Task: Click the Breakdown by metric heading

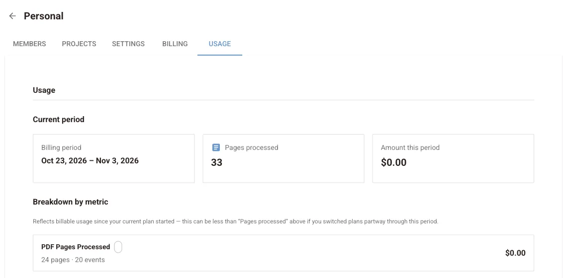Action: pyautogui.click(x=71, y=202)
